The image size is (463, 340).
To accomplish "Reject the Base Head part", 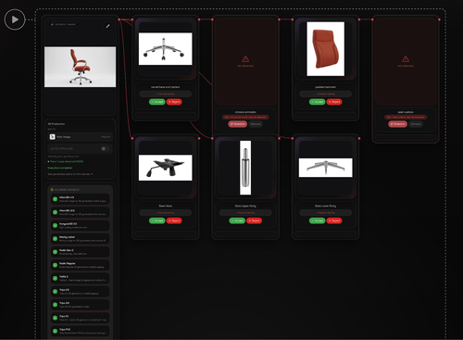I will (174, 220).
